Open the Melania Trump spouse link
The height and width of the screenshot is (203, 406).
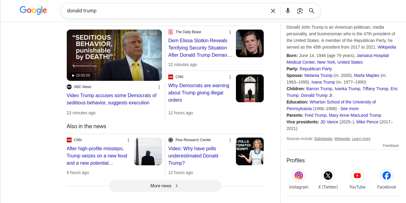[318, 75]
